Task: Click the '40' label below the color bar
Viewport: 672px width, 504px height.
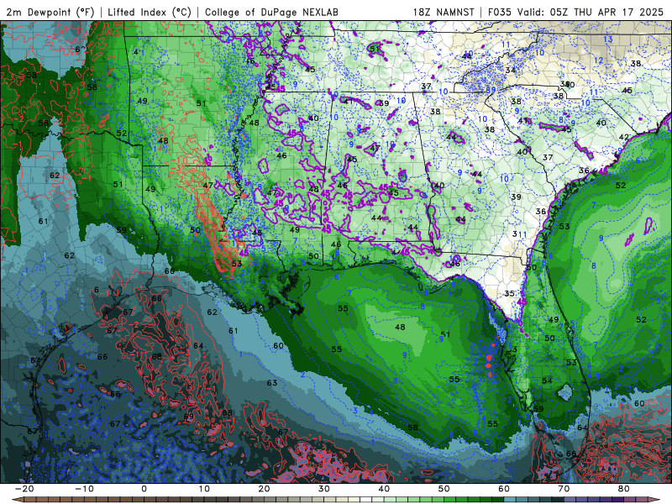Action: 384,489
